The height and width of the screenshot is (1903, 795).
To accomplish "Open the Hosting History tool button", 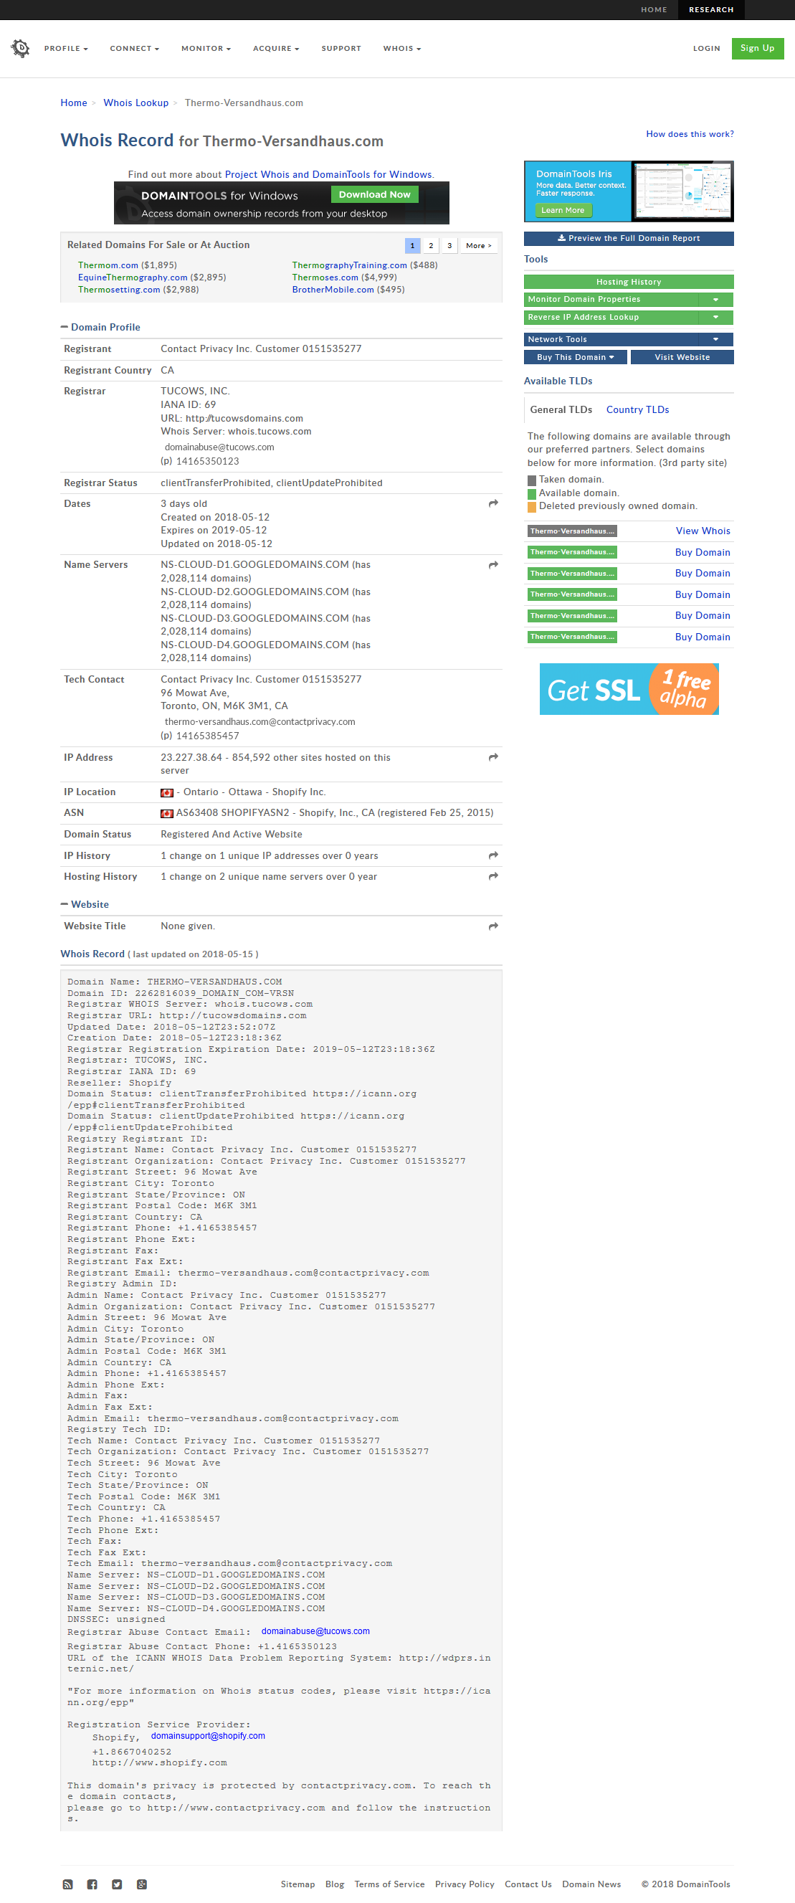I will click(x=629, y=282).
